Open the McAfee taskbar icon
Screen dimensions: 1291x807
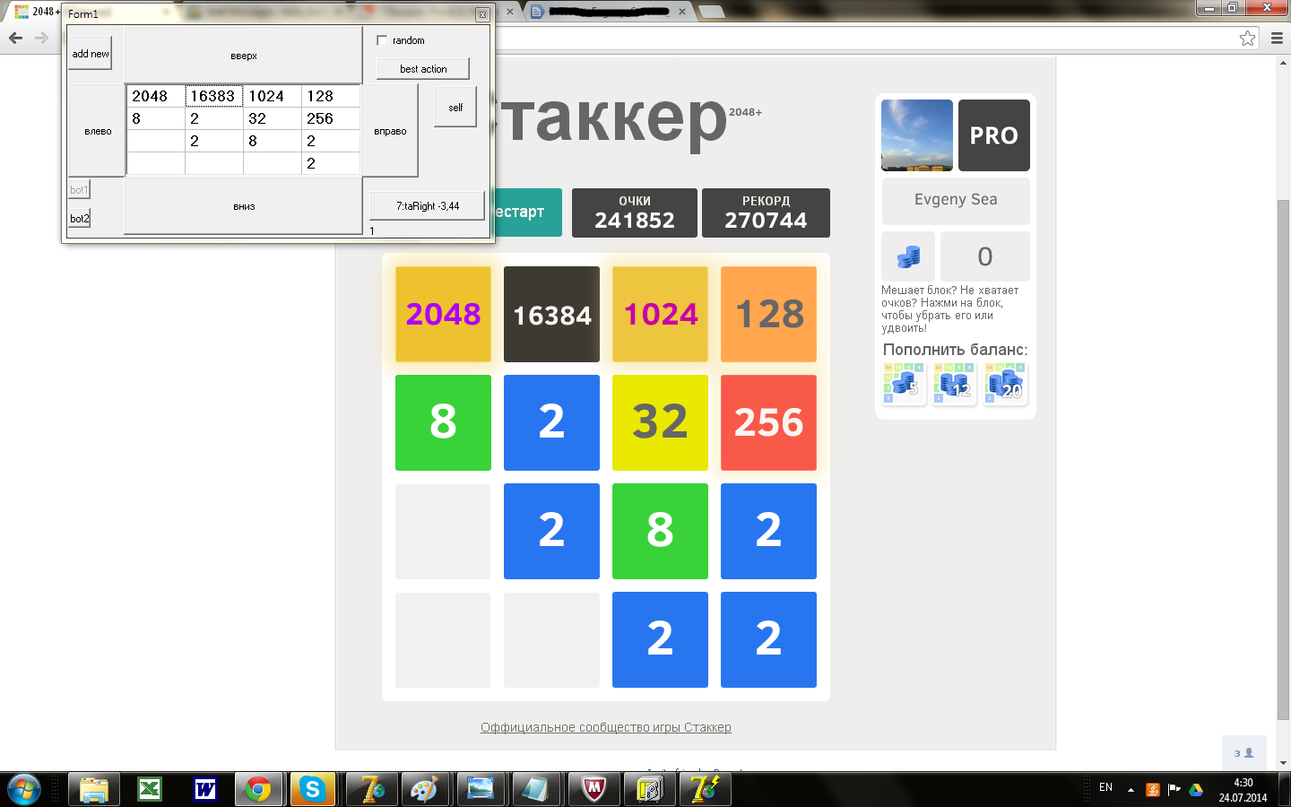point(593,789)
